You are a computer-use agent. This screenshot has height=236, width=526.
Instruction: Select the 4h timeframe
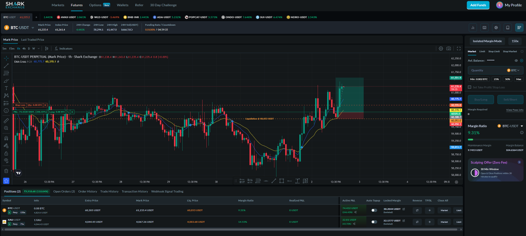click(24, 49)
